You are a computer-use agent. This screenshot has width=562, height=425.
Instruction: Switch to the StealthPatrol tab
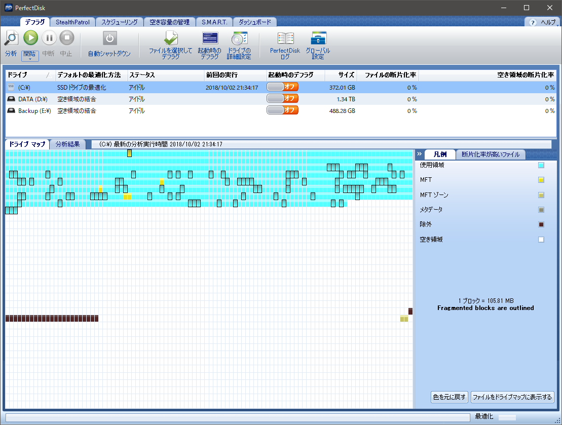[x=73, y=22]
